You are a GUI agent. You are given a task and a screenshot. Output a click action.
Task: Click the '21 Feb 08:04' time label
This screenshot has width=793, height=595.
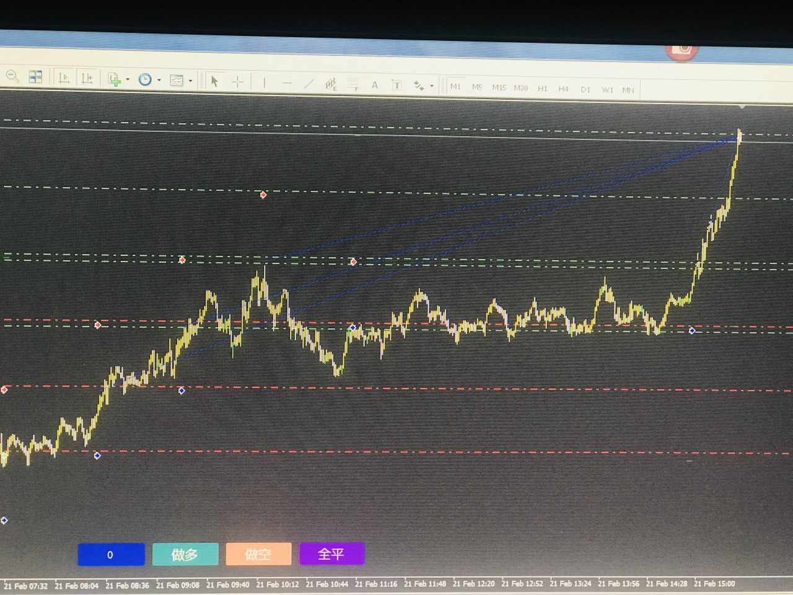point(77,586)
